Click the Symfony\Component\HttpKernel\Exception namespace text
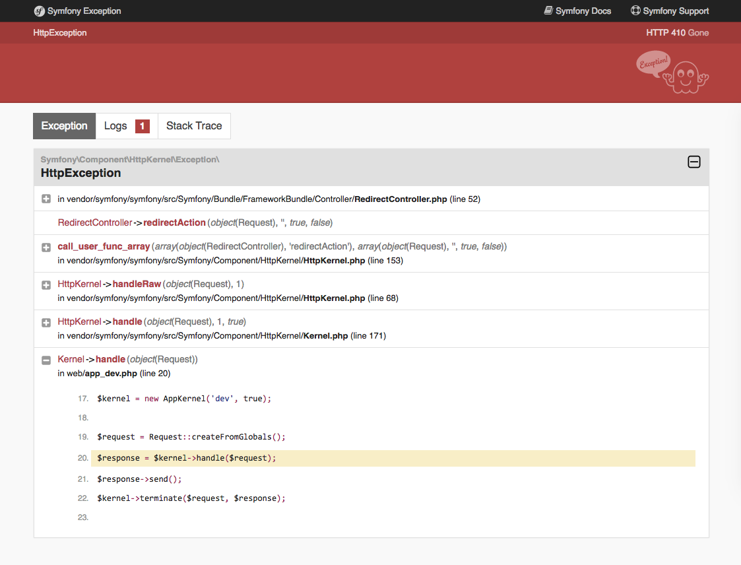The width and height of the screenshot is (741, 565). pyautogui.click(x=130, y=159)
